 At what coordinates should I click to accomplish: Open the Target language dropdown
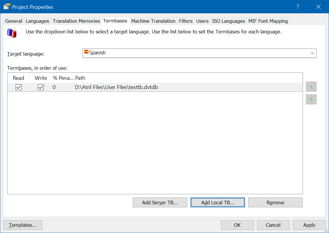(312, 53)
